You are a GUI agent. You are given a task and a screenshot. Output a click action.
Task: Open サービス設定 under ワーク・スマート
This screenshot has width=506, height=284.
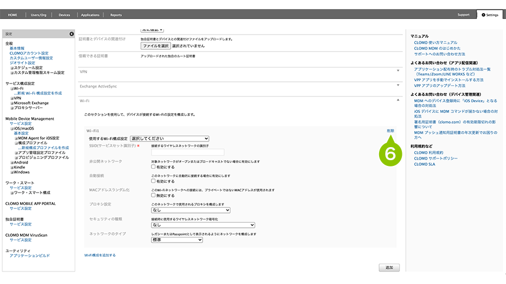pos(20,187)
